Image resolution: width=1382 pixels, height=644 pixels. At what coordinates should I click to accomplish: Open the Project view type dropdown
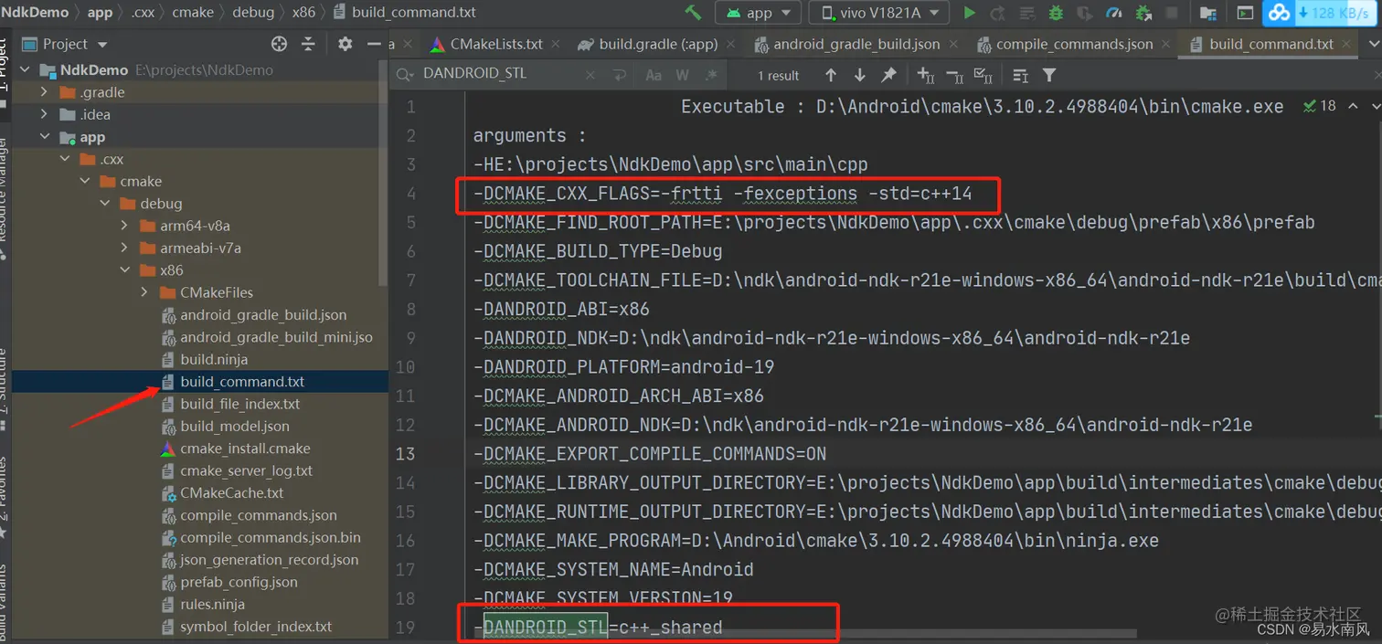[65, 44]
